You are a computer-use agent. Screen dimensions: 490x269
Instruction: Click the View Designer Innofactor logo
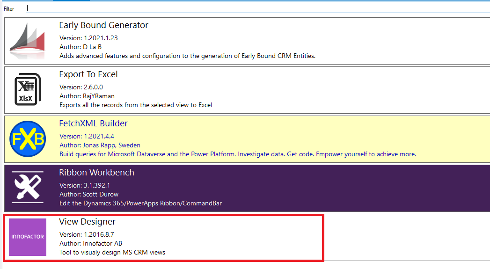click(28, 237)
